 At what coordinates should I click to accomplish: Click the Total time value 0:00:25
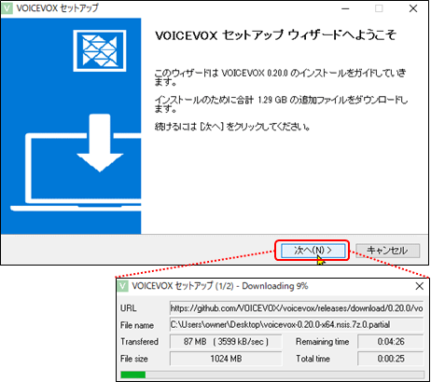[x=391, y=359]
